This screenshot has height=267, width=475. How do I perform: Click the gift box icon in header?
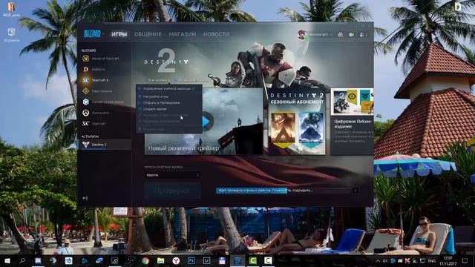tap(341, 35)
